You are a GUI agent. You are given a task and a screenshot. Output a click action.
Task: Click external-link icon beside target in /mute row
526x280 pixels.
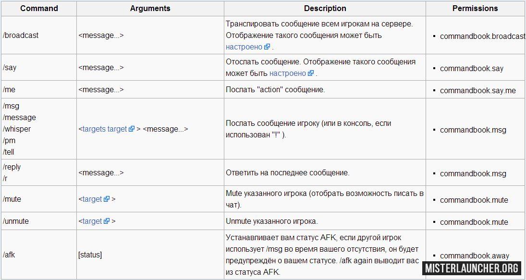coord(107,199)
